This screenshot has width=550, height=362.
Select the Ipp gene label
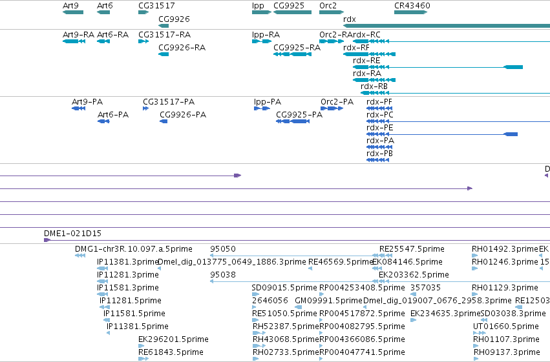pos(258,6)
